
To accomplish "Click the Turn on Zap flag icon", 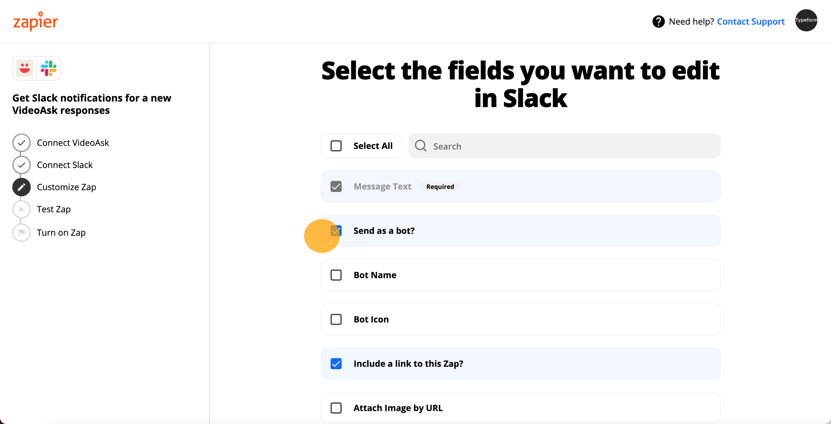I will coord(21,233).
